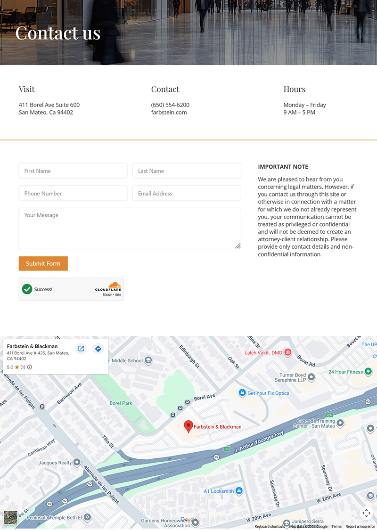Focus the Email Address field

coord(187,193)
